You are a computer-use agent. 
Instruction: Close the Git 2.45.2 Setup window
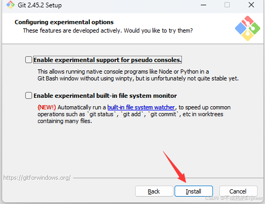point(251,5)
